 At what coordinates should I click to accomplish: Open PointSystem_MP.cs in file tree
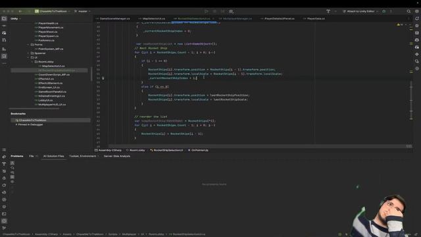[x=51, y=49]
